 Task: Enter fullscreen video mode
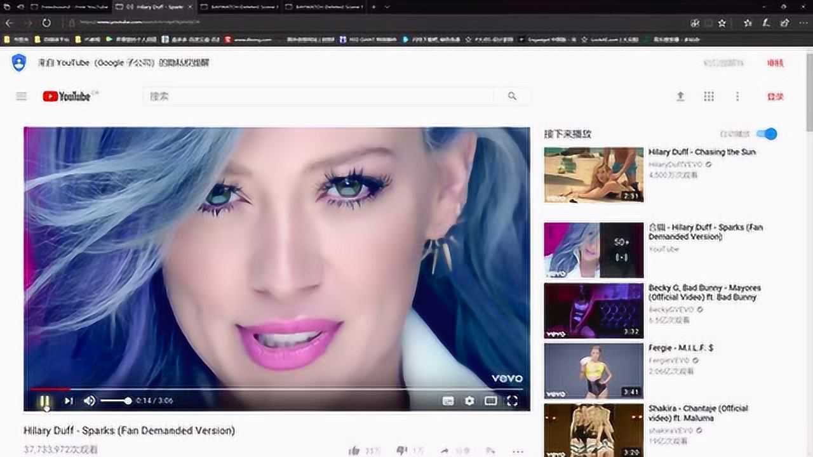coord(512,401)
